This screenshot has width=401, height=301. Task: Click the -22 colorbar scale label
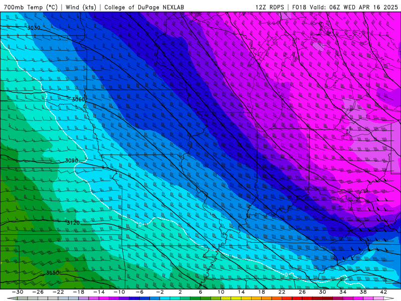pos(58,292)
